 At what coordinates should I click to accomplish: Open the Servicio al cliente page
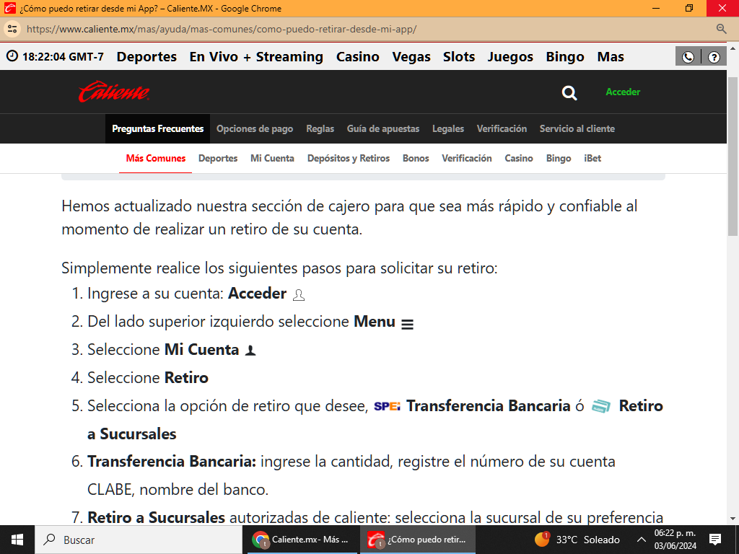point(577,128)
